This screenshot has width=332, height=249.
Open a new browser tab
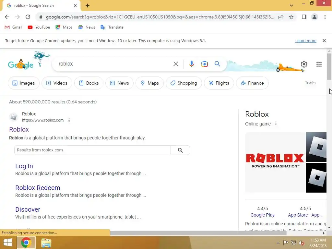[x=88, y=6]
